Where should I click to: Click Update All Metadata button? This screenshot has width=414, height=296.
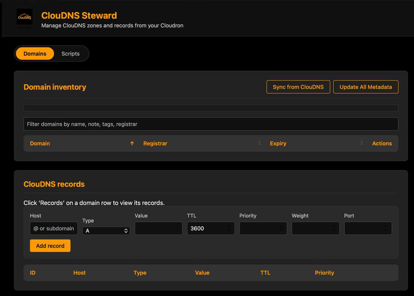point(365,87)
